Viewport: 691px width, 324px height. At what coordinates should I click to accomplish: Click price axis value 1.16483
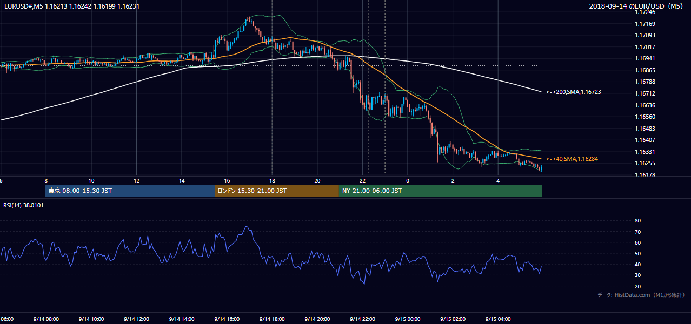645,129
